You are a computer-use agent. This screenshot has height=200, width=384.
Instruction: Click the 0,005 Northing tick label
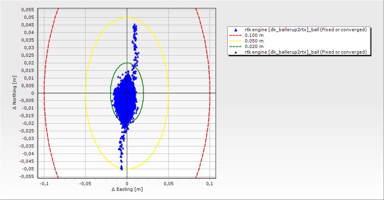click(x=28, y=86)
